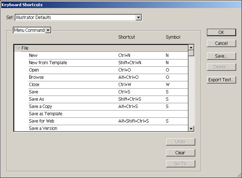Click the scroll down arrow of the list
Screen dimensions: 242x178
coord(191,128)
